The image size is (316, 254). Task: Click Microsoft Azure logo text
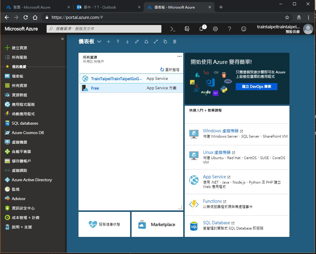point(21,29)
